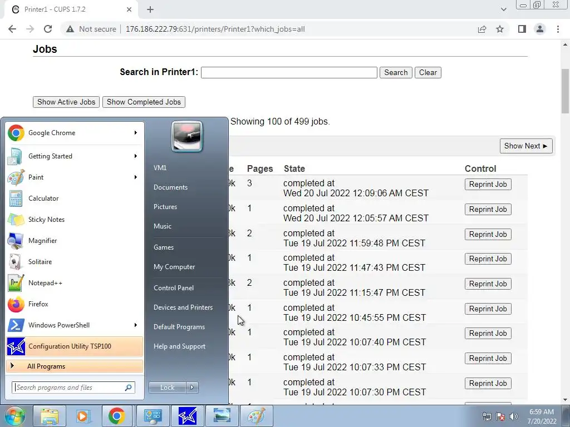
Task: Click the browser address bar URL
Action: click(x=215, y=29)
